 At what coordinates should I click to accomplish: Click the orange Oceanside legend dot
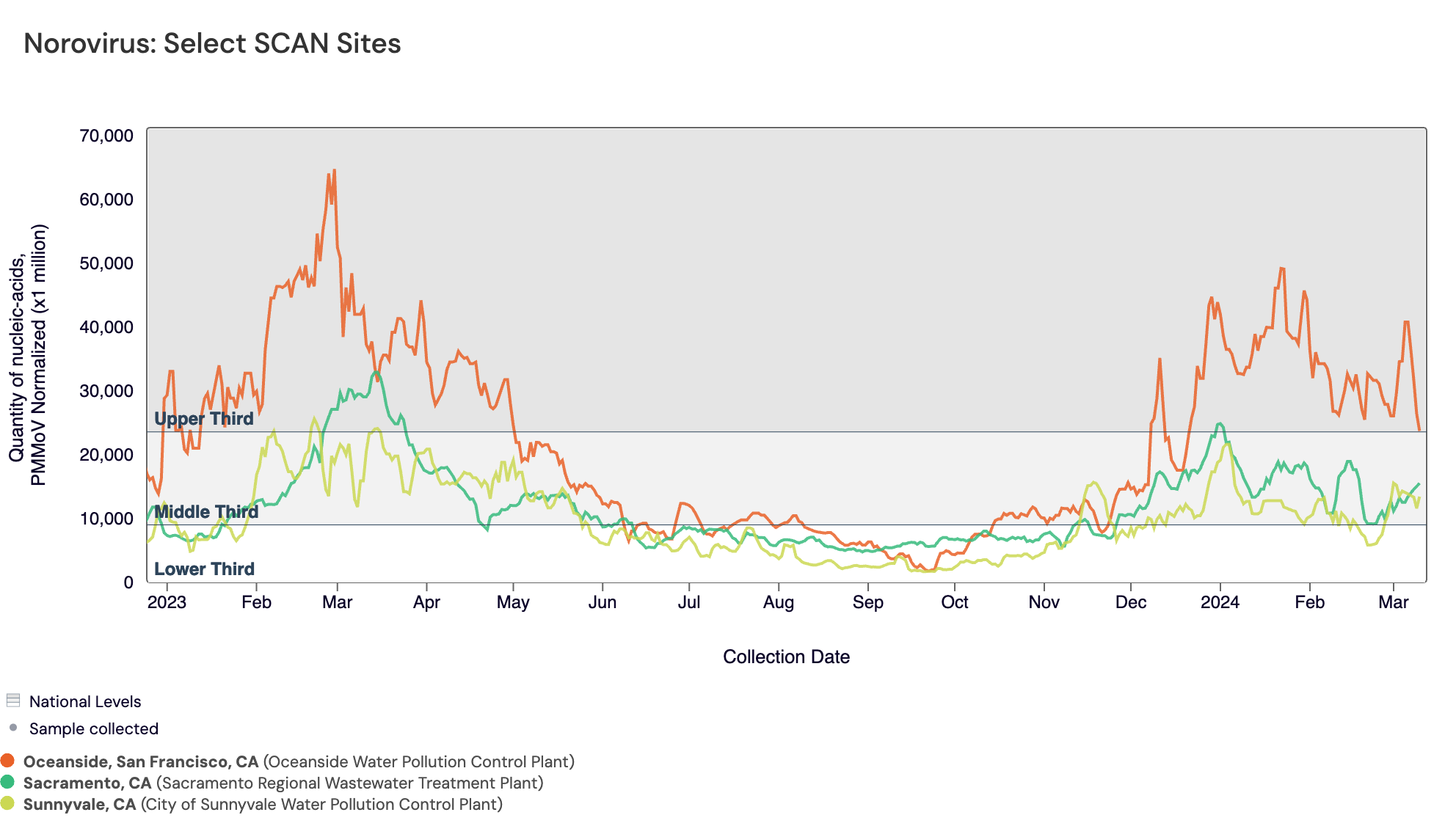coord(7,761)
